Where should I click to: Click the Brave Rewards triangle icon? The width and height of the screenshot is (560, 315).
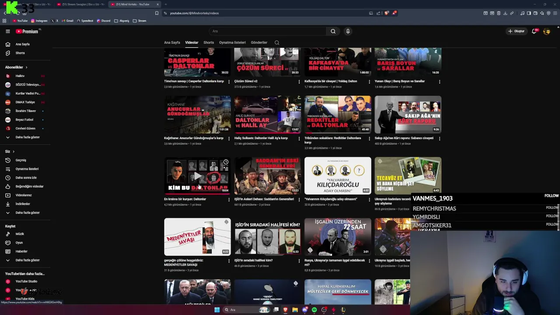pyautogui.click(x=394, y=13)
